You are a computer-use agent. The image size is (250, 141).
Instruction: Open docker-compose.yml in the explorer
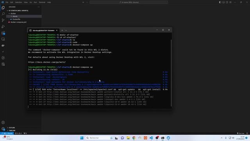(x=18, y=22)
